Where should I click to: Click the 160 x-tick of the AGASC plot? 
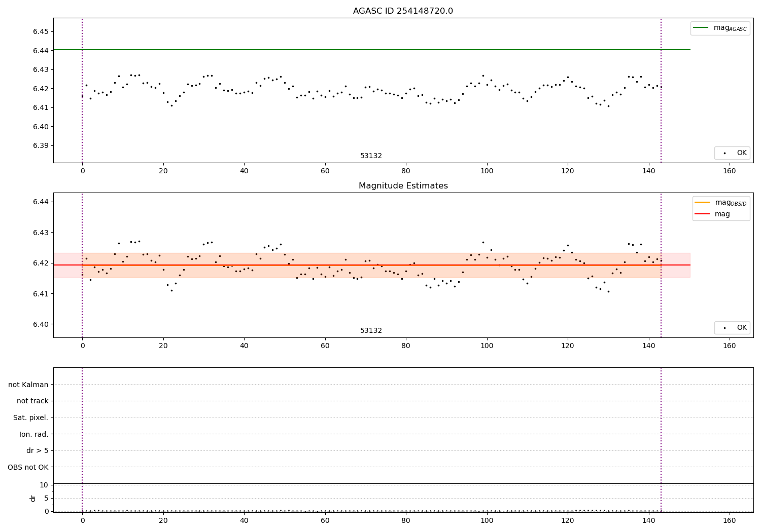pos(729,171)
